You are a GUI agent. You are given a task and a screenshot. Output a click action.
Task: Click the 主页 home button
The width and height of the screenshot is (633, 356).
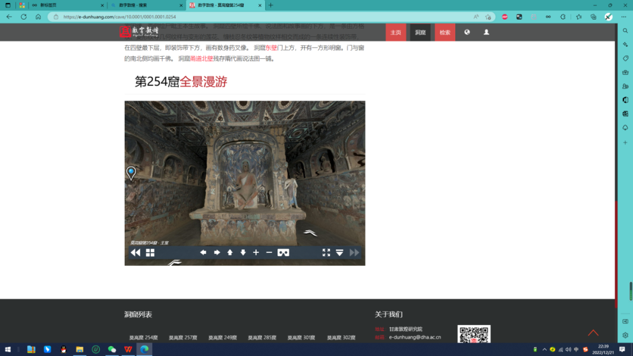coord(396,33)
